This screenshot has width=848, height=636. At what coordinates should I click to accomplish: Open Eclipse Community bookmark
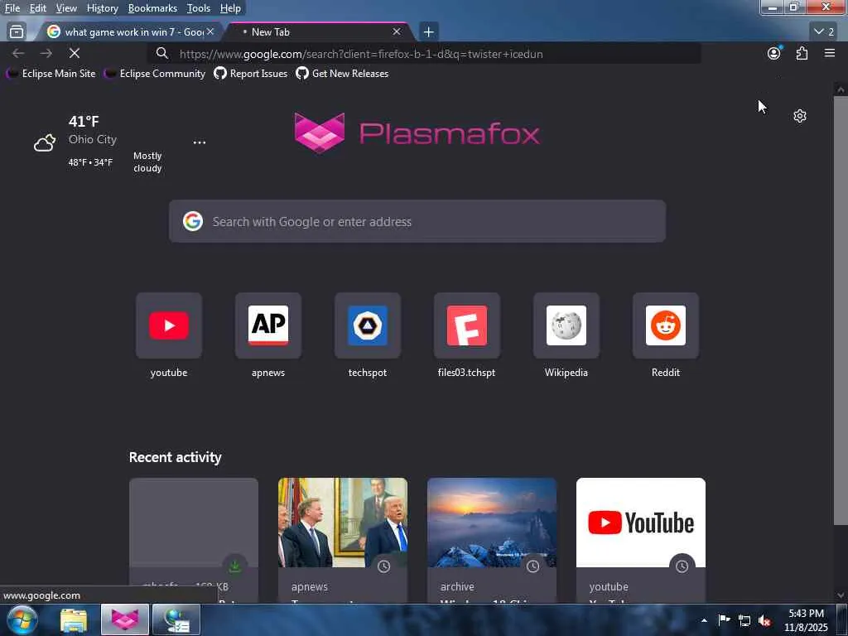tap(155, 74)
